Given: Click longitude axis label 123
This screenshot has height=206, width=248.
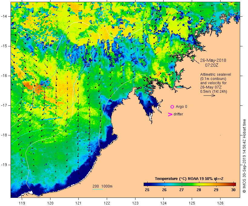Looking at the screenshot, I should click(x=135, y=203).
